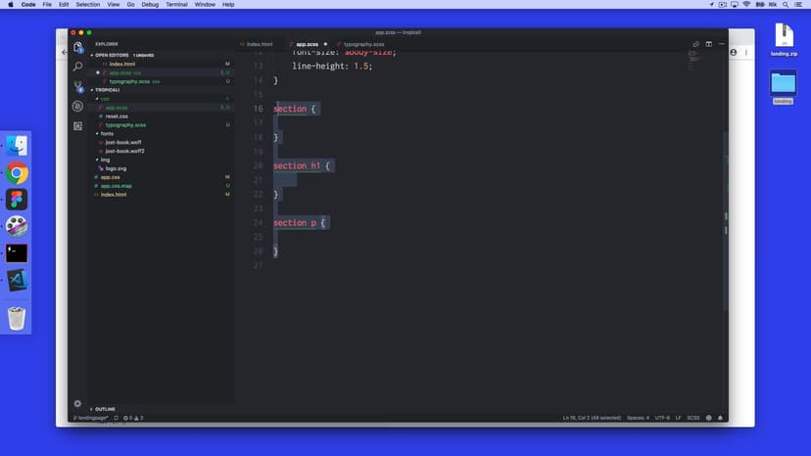This screenshot has height=456, width=811.
Task: Open the Explorer view in activity bar
Action: tap(78, 47)
